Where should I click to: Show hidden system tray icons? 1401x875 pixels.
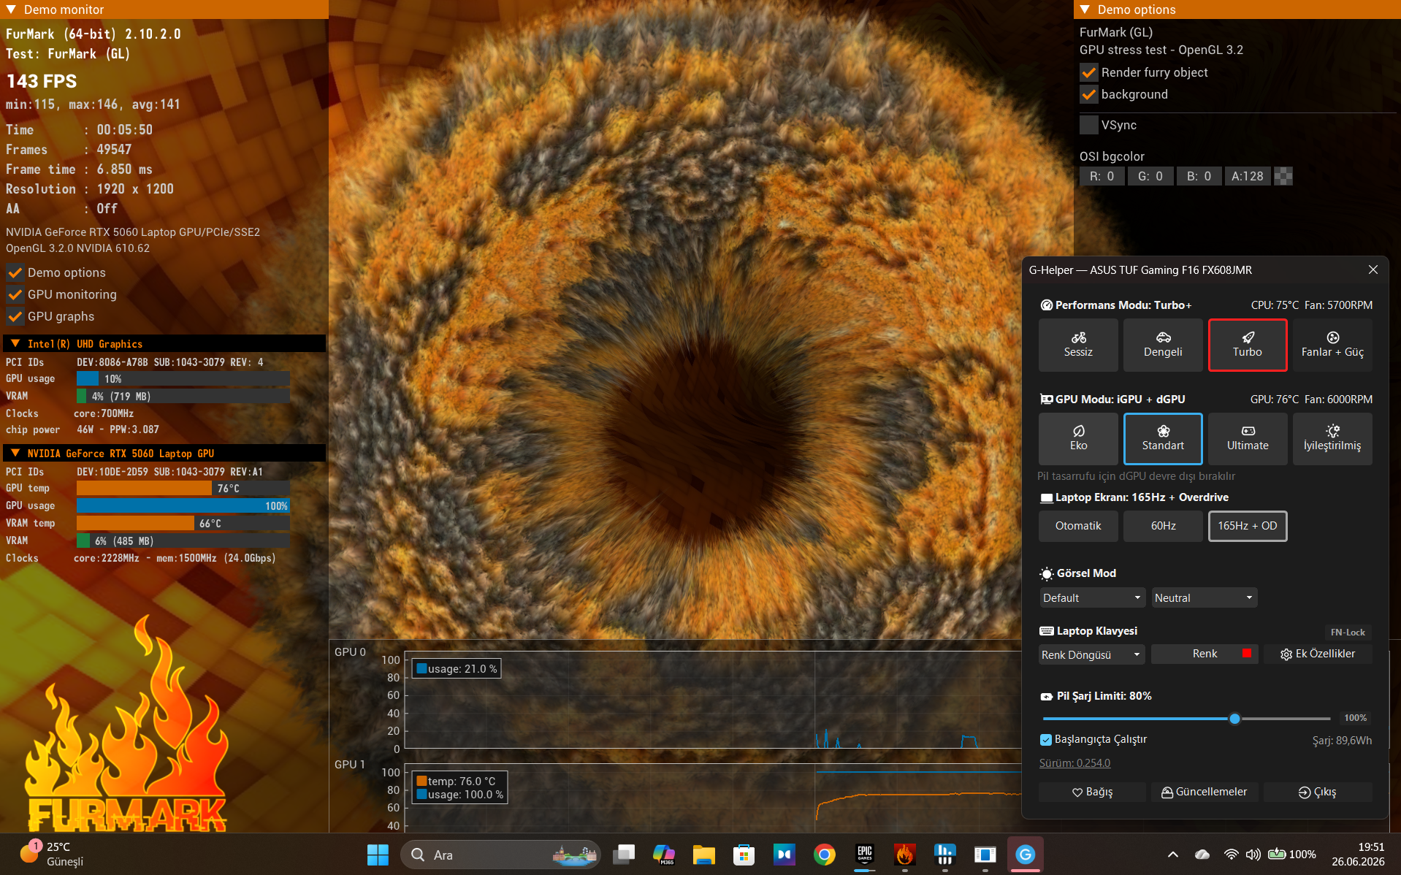1173,855
